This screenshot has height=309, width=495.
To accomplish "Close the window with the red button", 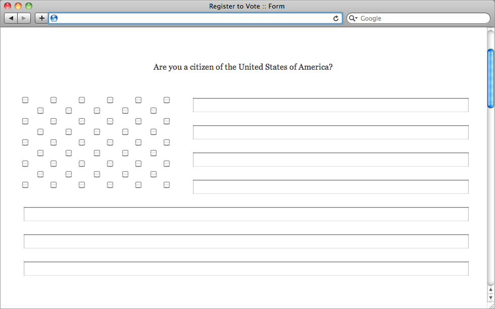I will tap(8, 6).
